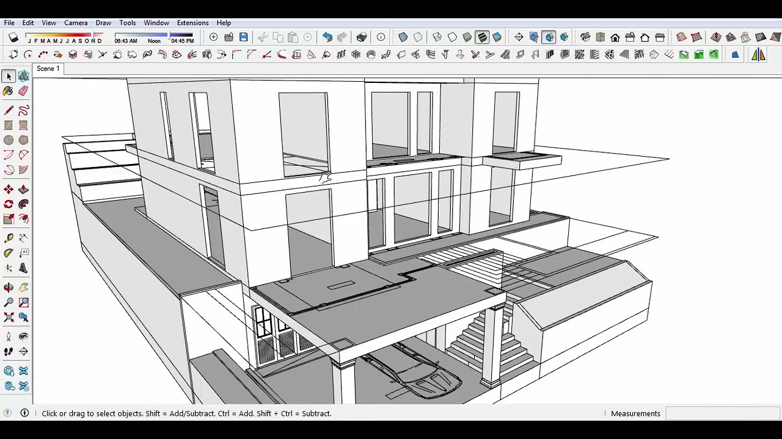
Task: Select the From Contours sandbox tool
Action: pos(681,38)
